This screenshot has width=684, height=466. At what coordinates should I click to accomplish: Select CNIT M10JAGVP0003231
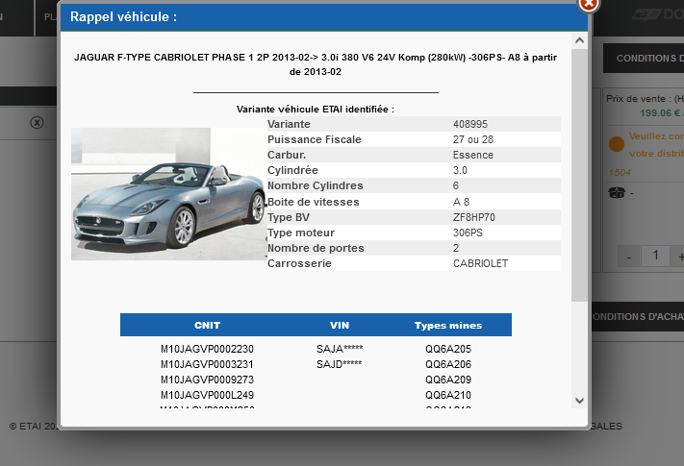pyautogui.click(x=207, y=364)
